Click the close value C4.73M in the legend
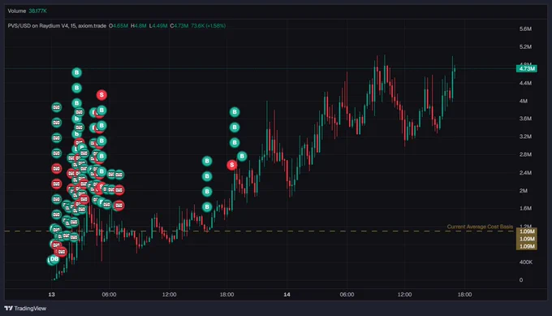The height and width of the screenshot is (316, 552). coord(179,26)
